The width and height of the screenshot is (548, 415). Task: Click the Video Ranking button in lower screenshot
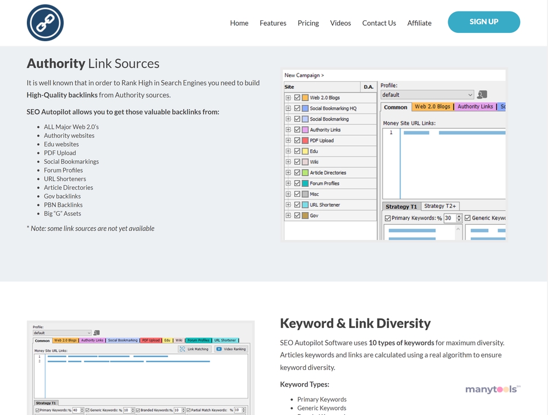(x=231, y=349)
